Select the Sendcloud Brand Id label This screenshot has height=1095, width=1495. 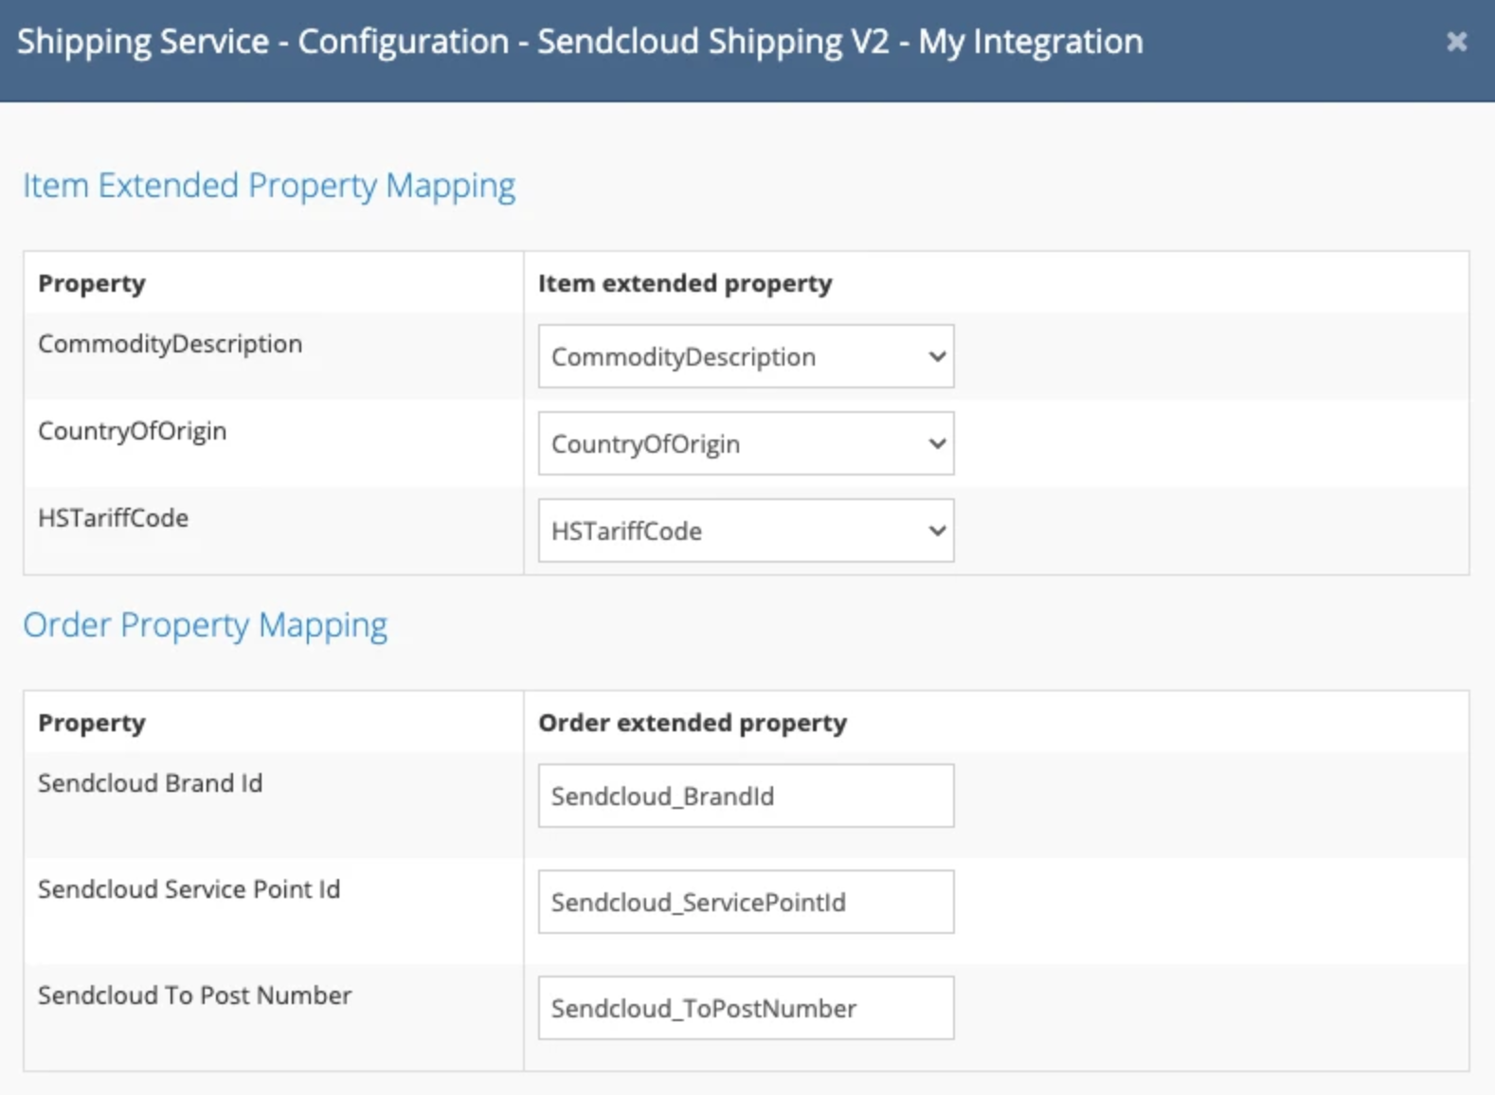[151, 783]
